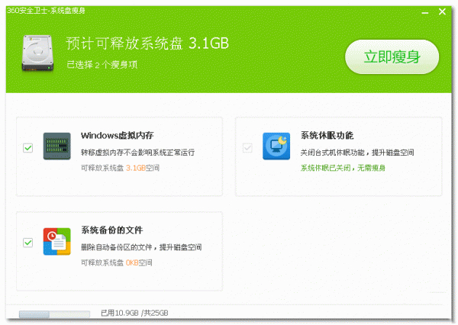The image size is (458, 325).
Task: Click the 已用10.9GB/共25GB usage label
Action: [x=134, y=314]
